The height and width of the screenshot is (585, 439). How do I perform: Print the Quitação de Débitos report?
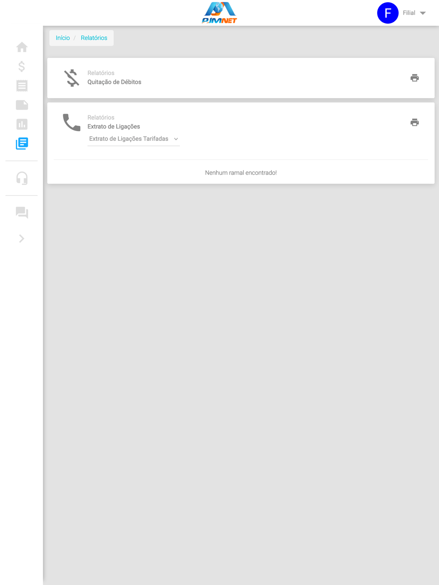[414, 78]
